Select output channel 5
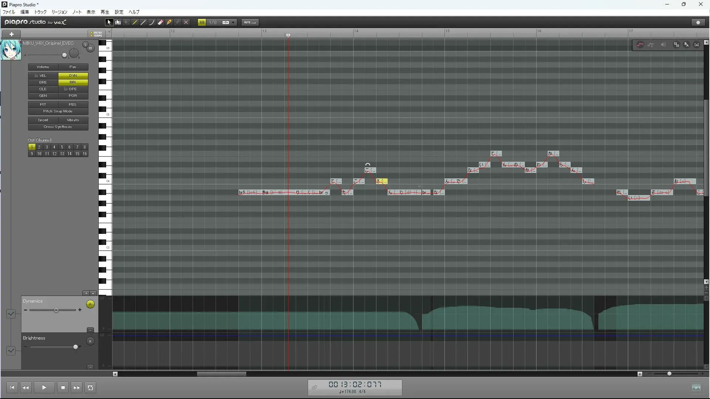The image size is (710, 399). 62,147
